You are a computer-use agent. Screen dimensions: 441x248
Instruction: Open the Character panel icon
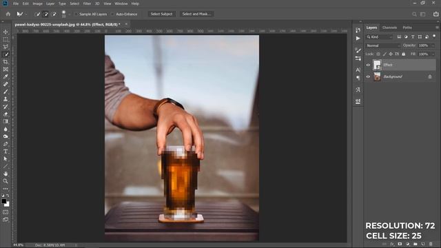point(358,70)
